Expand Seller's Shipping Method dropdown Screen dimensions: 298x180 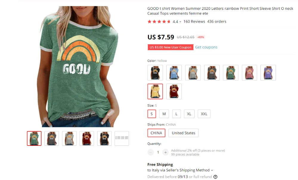[212, 170]
